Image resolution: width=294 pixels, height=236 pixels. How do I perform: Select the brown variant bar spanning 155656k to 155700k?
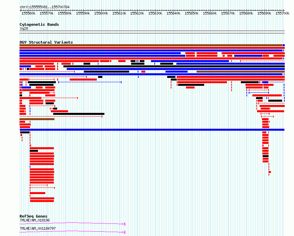point(240,72)
